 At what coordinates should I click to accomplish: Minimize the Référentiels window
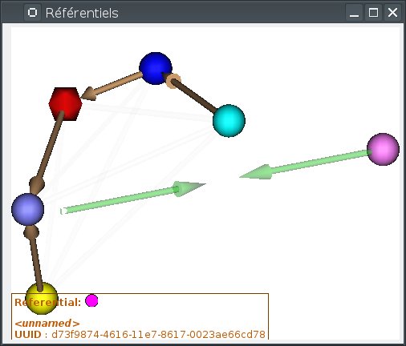coord(354,13)
